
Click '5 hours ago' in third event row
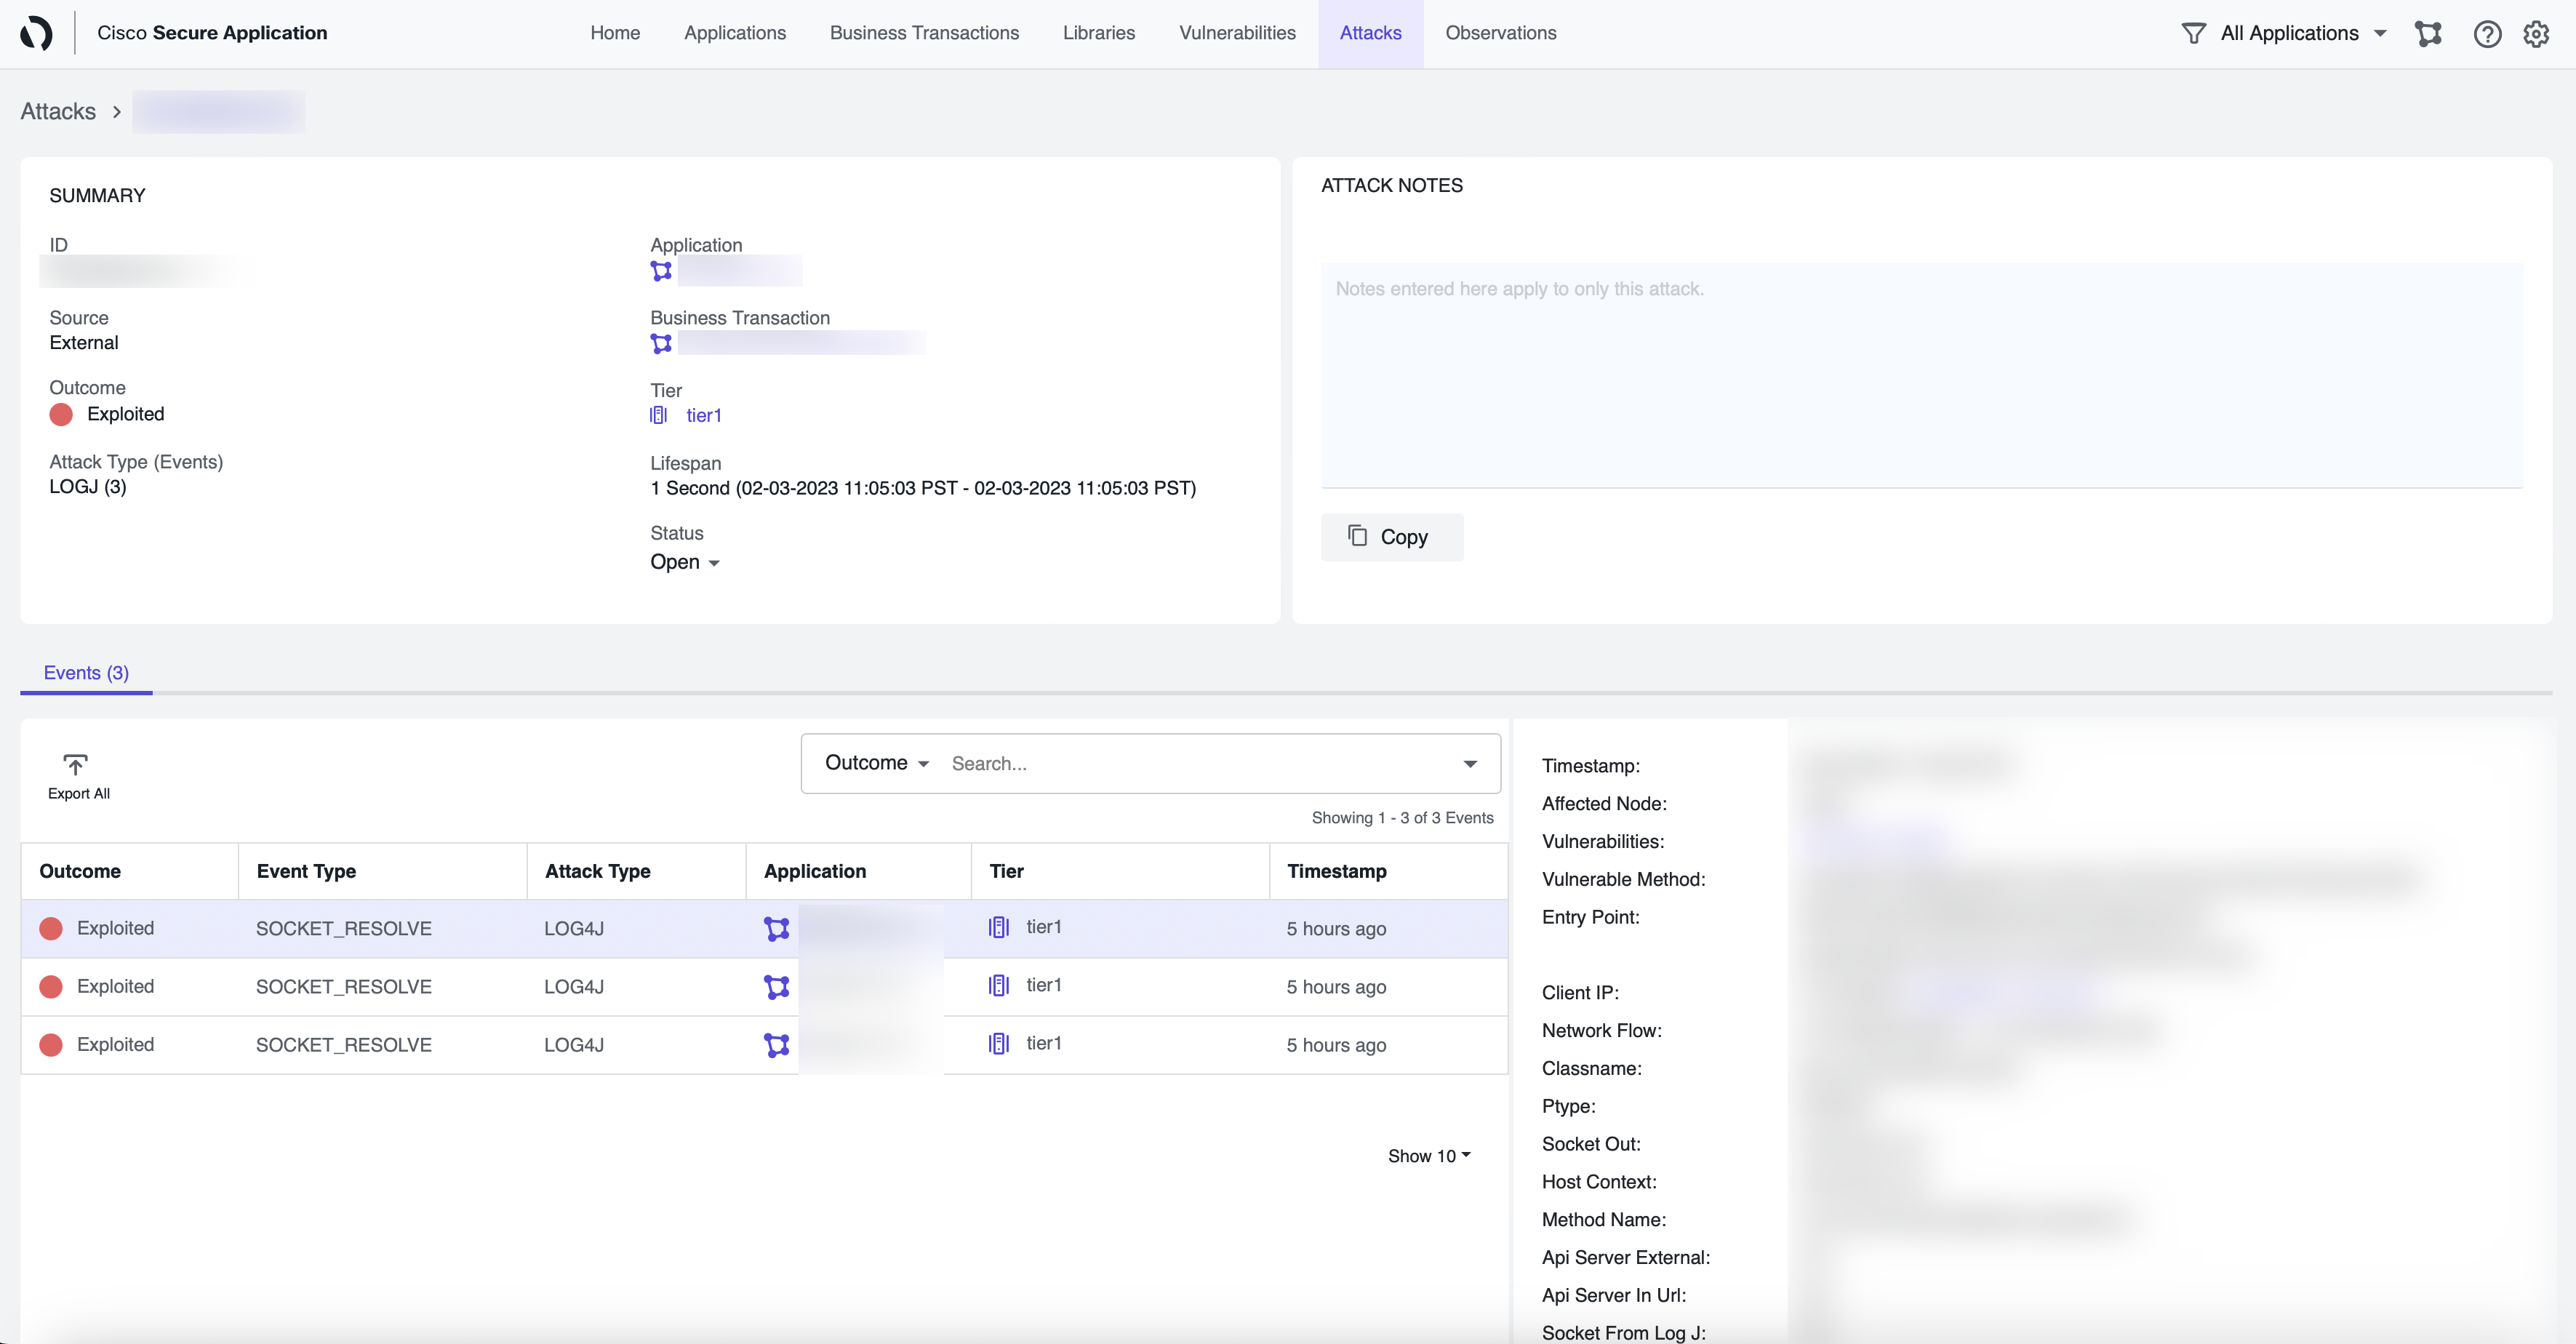click(1336, 1045)
